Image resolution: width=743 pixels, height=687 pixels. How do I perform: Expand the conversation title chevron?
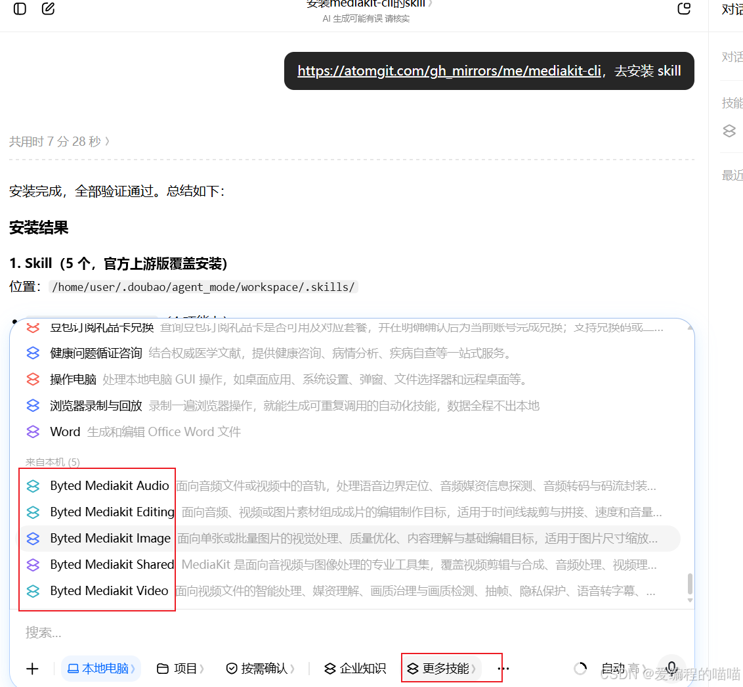pyautogui.click(x=431, y=4)
